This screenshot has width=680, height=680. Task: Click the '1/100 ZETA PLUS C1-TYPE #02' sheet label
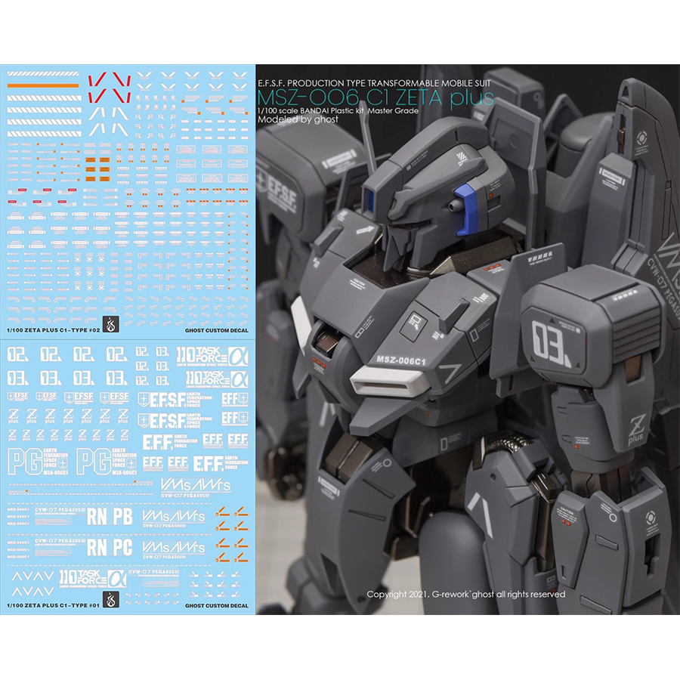click(x=54, y=330)
